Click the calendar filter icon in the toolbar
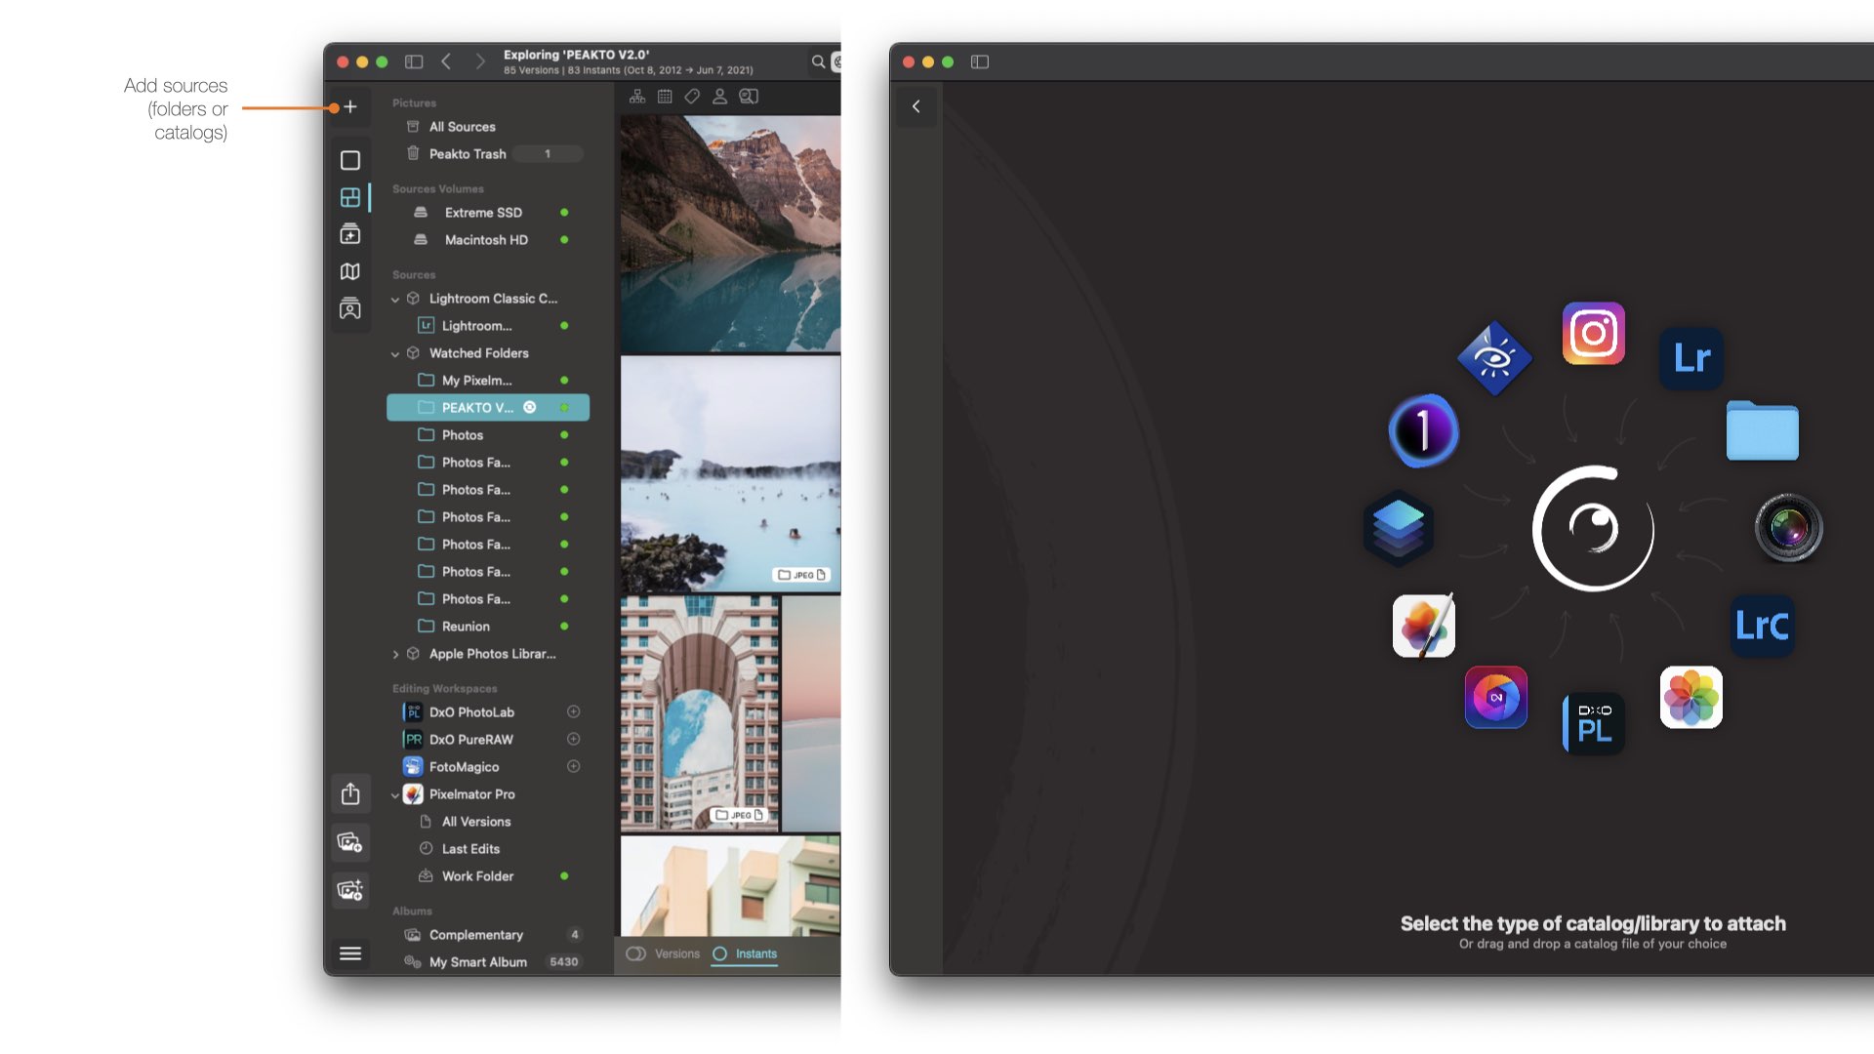 (665, 97)
